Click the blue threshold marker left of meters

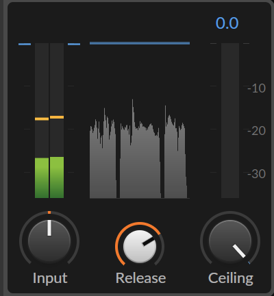(25, 44)
